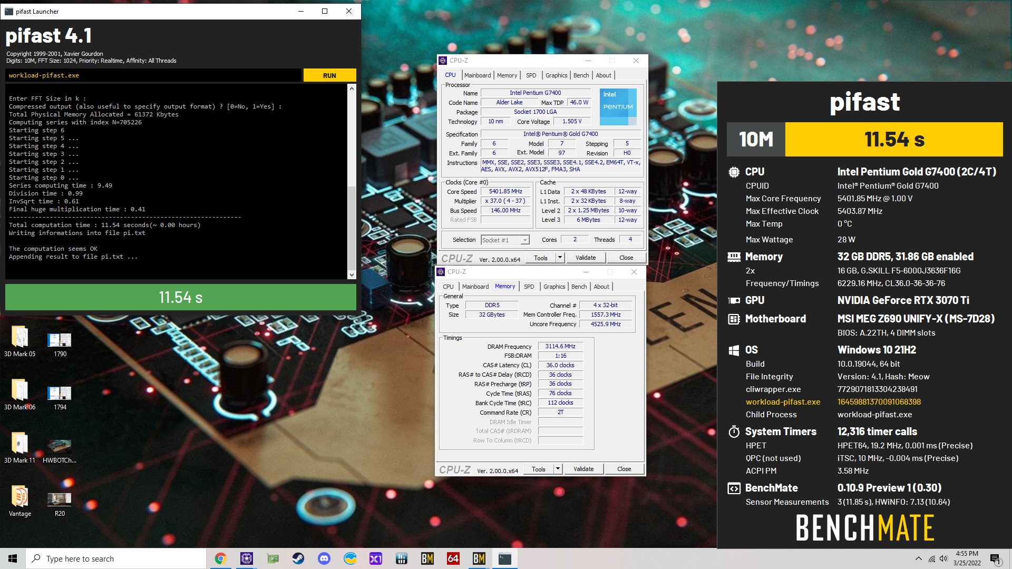Click the green 11.54 s result bar
Screen dimensions: 1012x569
[181, 297]
